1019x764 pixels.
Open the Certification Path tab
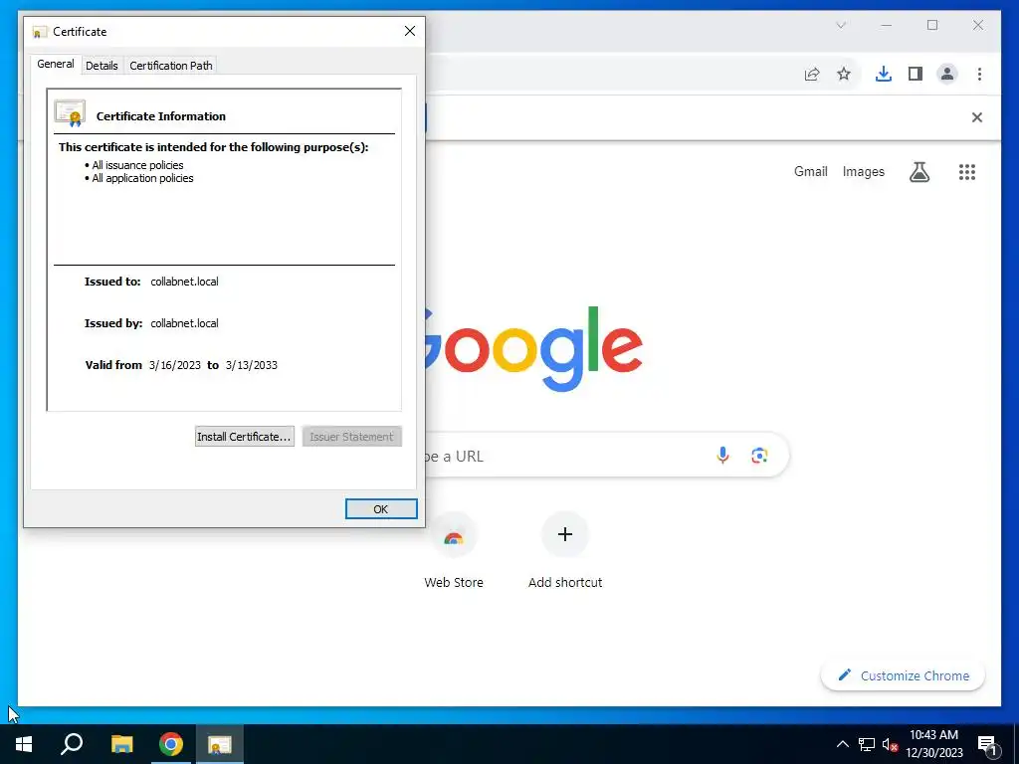171,66
